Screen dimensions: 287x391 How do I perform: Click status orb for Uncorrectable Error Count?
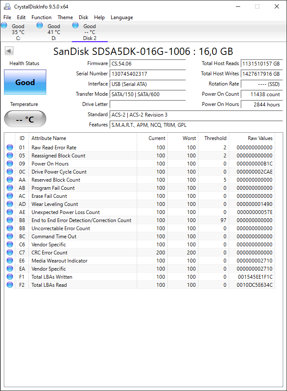pyautogui.click(x=10, y=228)
